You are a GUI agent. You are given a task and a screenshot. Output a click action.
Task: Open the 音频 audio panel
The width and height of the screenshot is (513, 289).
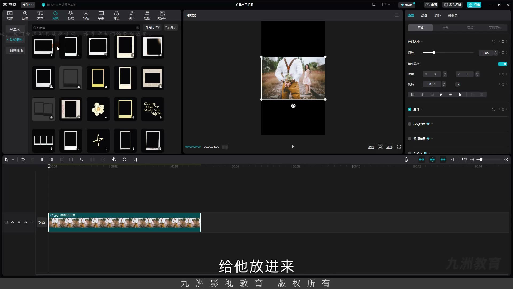pos(25,15)
